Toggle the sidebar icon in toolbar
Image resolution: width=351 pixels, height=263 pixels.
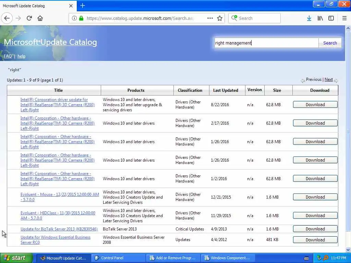(x=331, y=18)
